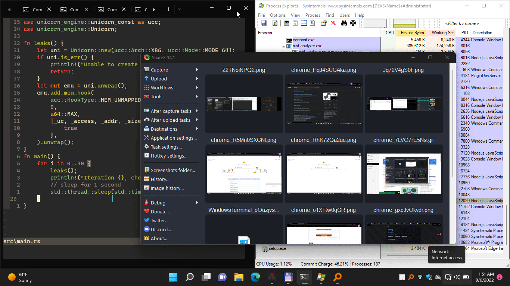
Task: Toggle Show Lower Pane toolbar icon
Action: point(304,23)
